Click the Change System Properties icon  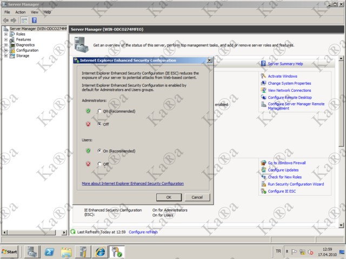tap(263, 83)
